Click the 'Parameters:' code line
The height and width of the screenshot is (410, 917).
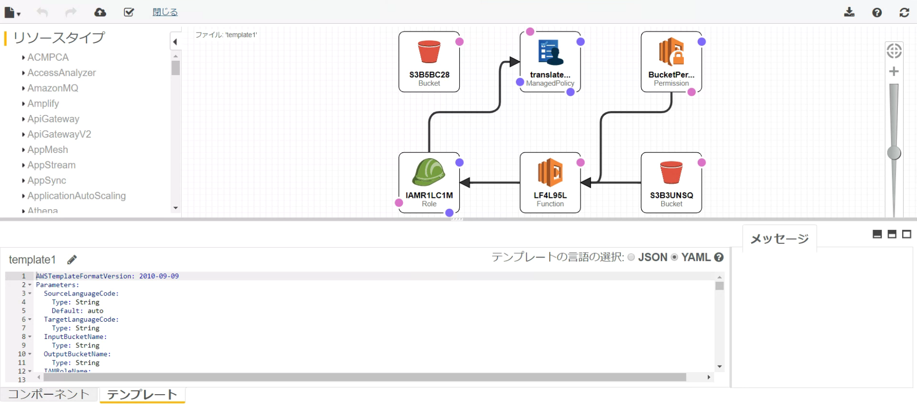click(x=57, y=285)
